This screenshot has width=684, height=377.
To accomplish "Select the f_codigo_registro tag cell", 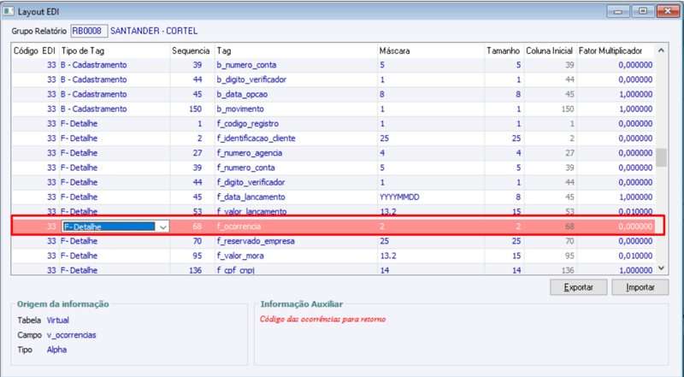I will coord(296,124).
